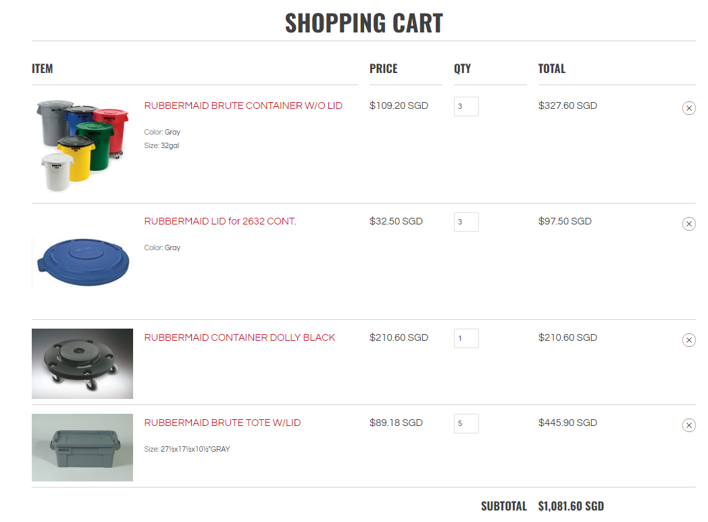The width and height of the screenshot is (708, 522).
Task: Click $327.60 SGD total for Brute Container
Action: (567, 105)
